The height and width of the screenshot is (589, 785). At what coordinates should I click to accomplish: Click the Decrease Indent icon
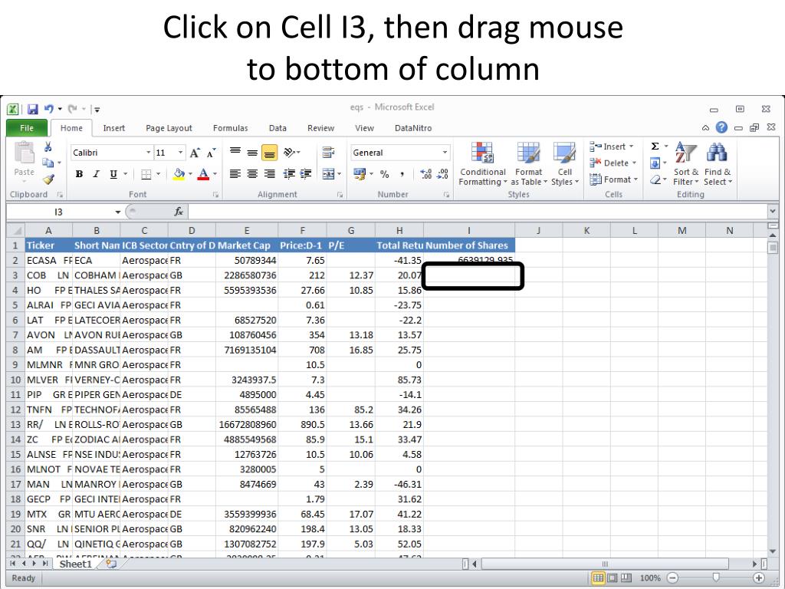click(289, 174)
